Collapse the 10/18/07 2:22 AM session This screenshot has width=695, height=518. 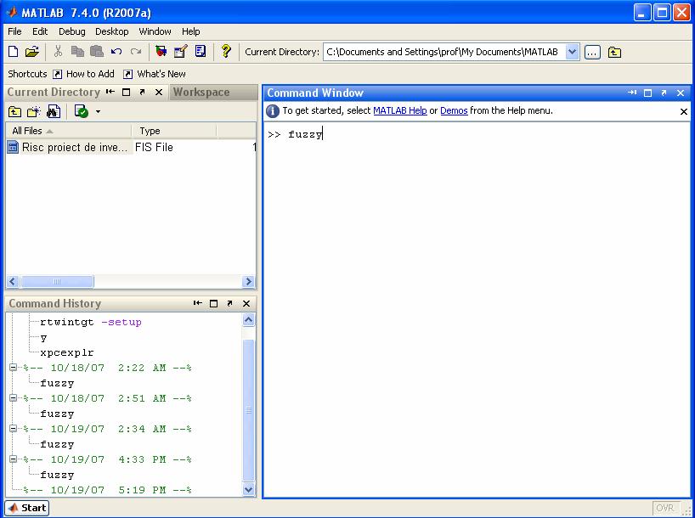(14, 368)
